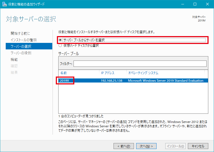Open 機能 step in left navigation
Viewport: 214px width, 152px height.
pos(14,59)
